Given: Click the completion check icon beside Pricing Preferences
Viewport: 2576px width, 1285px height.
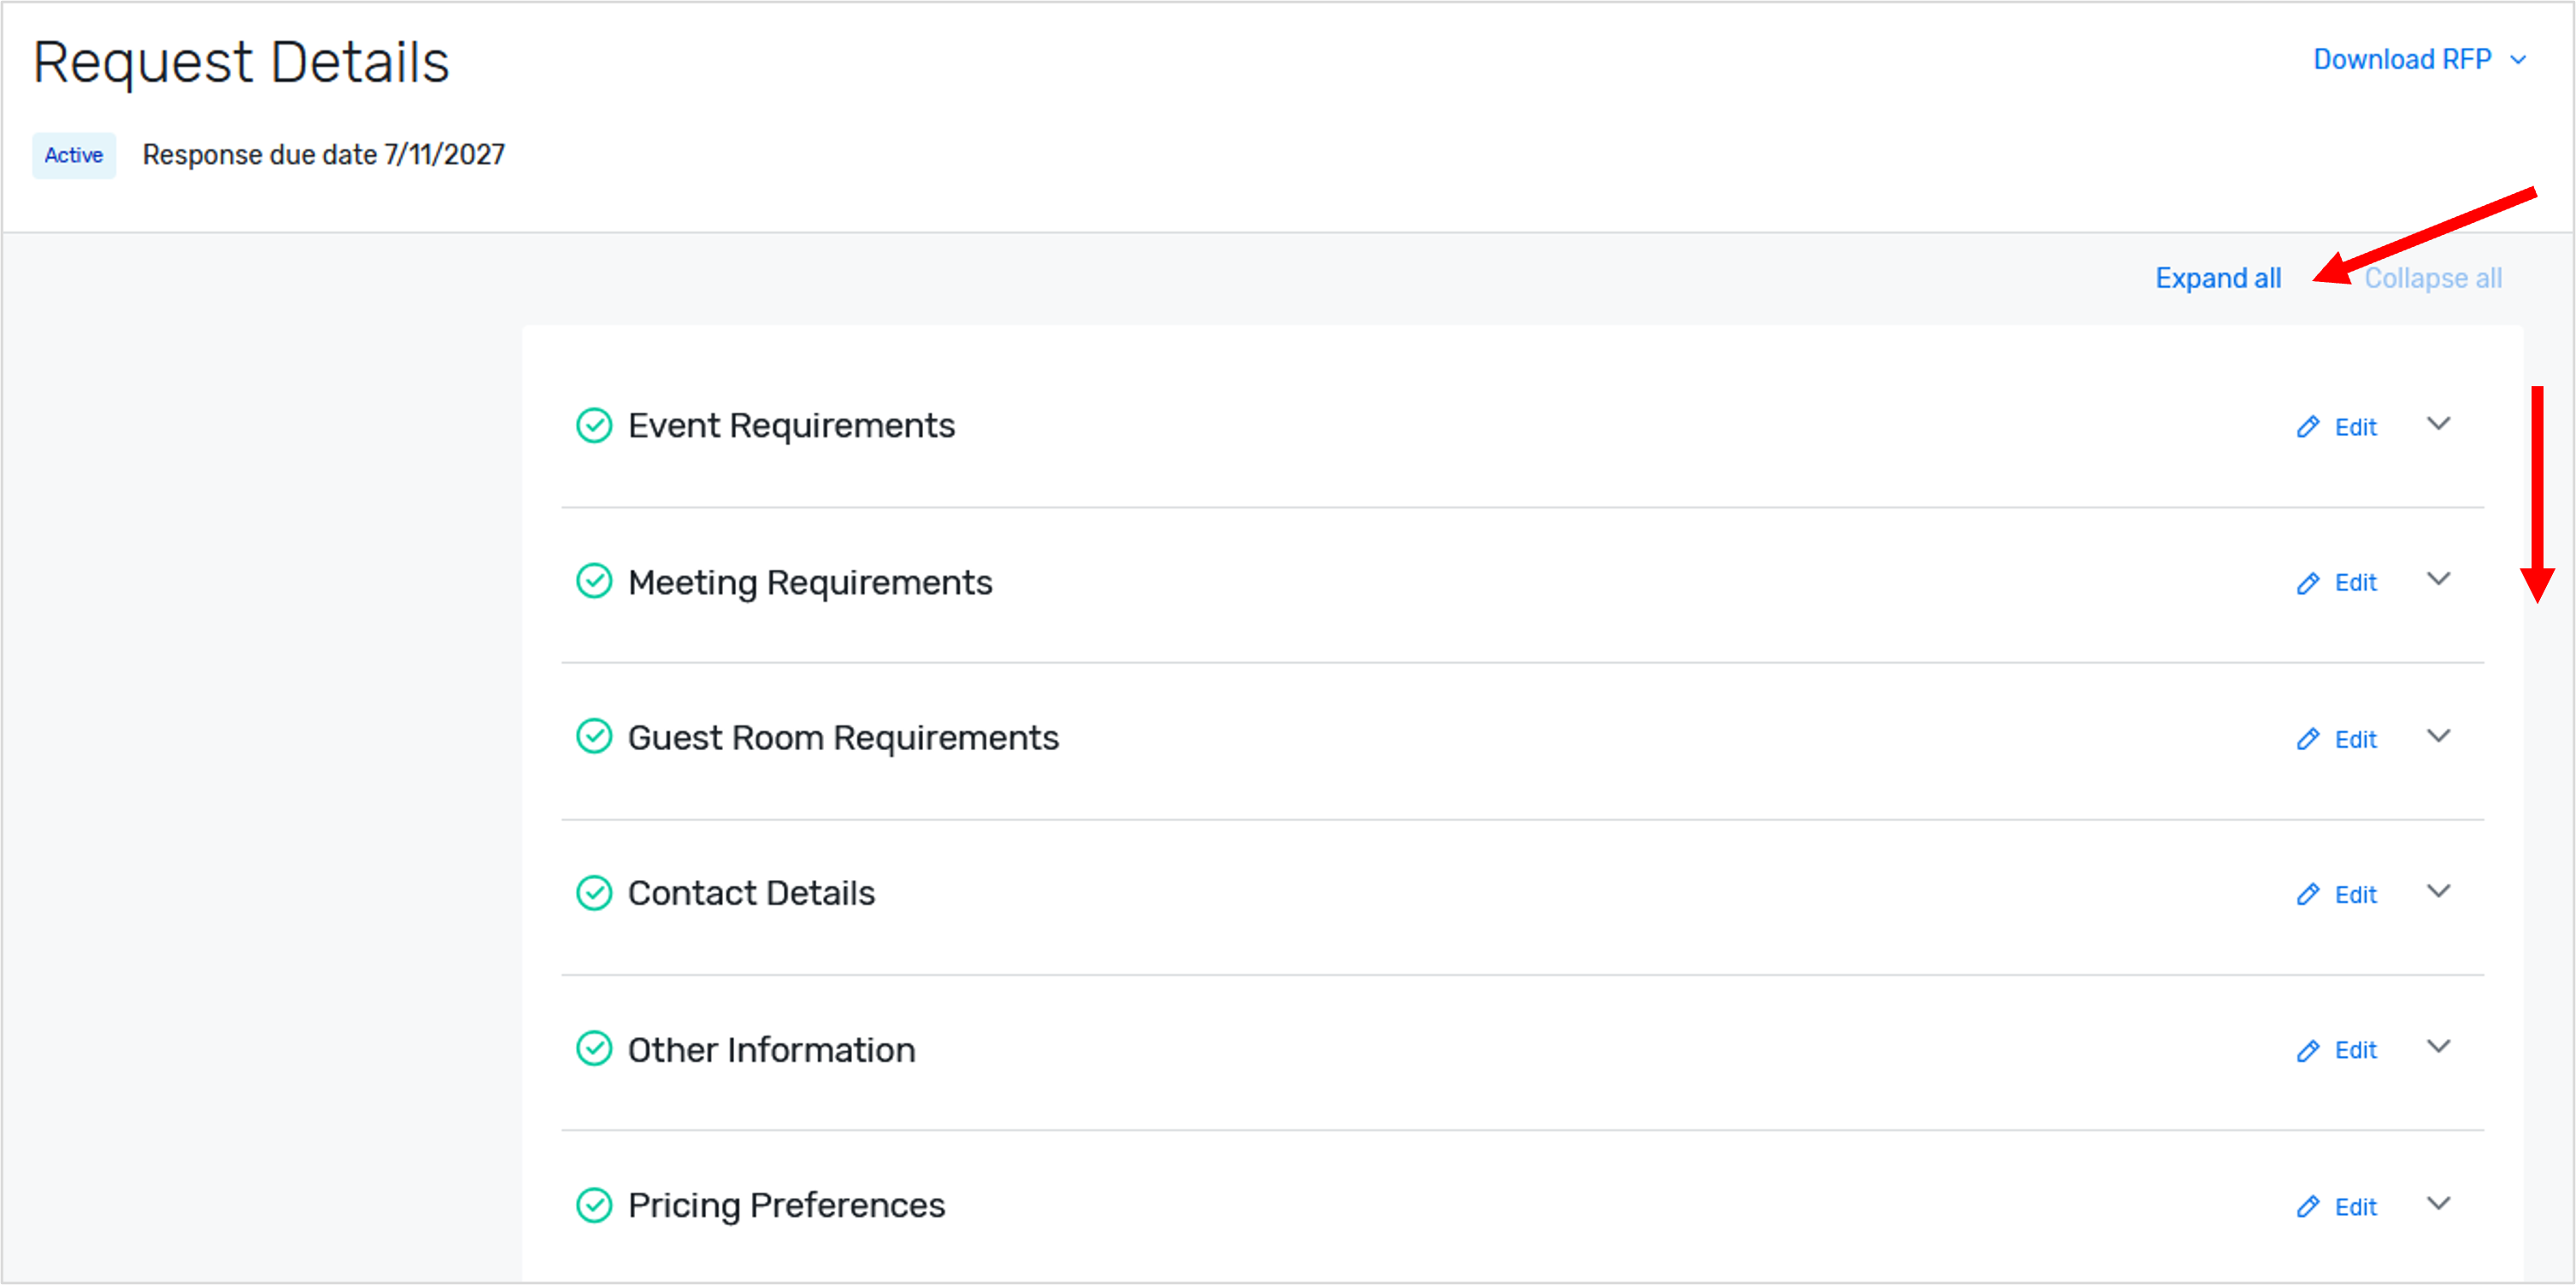Looking at the screenshot, I should 595,1206.
